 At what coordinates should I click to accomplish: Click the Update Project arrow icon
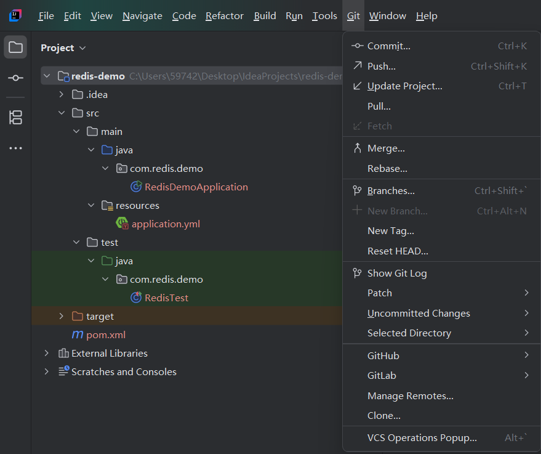[x=358, y=86]
